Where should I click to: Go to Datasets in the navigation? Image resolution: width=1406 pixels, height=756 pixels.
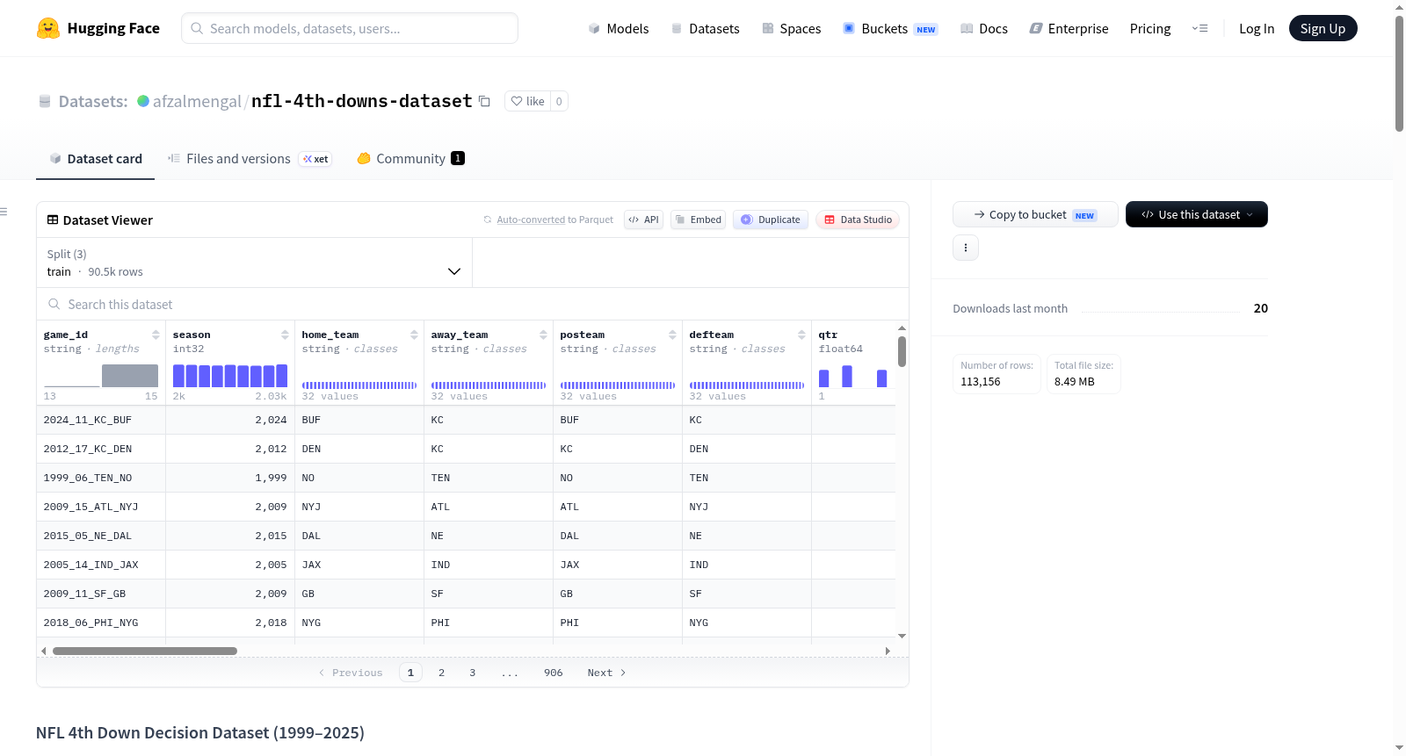click(x=705, y=28)
